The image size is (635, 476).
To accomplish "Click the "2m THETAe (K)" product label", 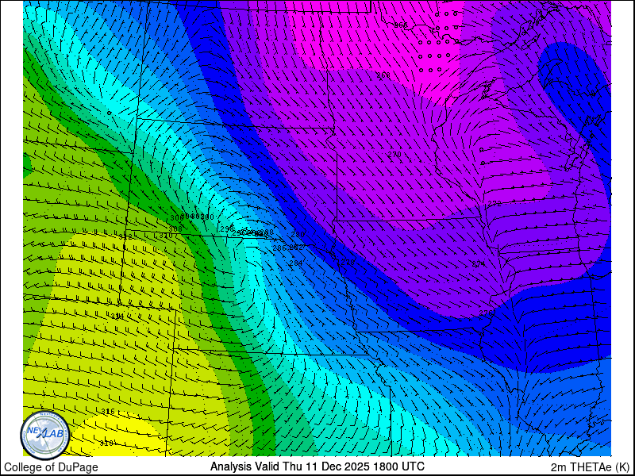I will pyautogui.click(x=591, y=466).
